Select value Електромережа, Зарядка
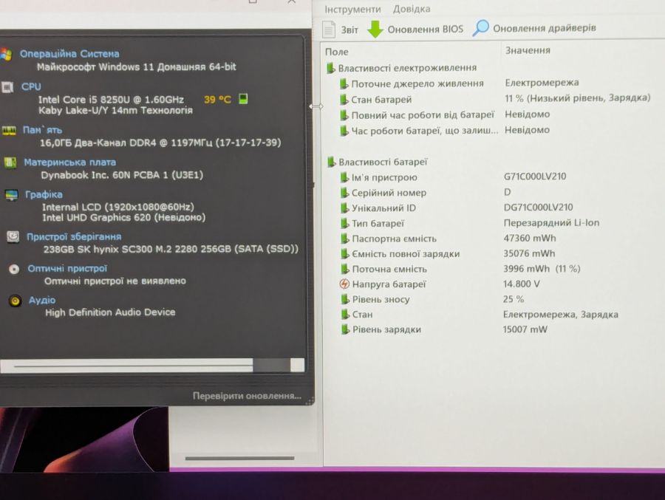 click(x=560, y=314)
